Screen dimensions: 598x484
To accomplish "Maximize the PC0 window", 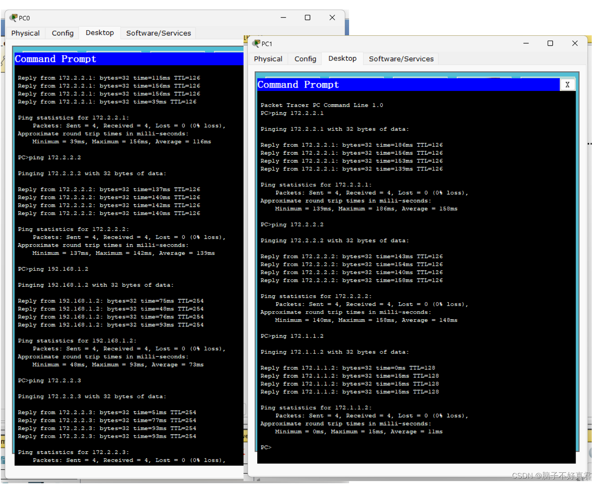I will [308, 17].
